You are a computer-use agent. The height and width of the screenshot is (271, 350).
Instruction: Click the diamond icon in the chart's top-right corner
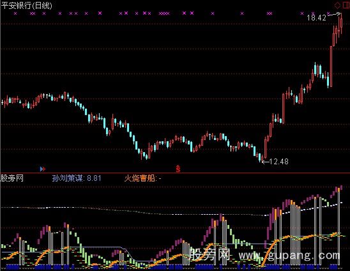[337, 5]
